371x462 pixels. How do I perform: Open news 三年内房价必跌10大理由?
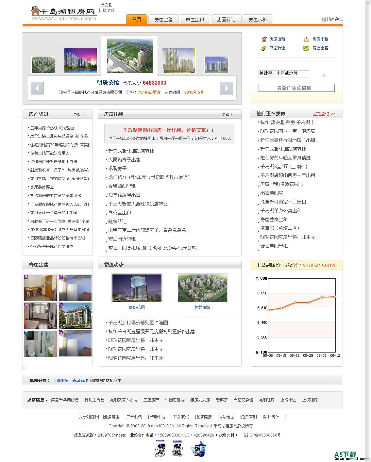52,128
